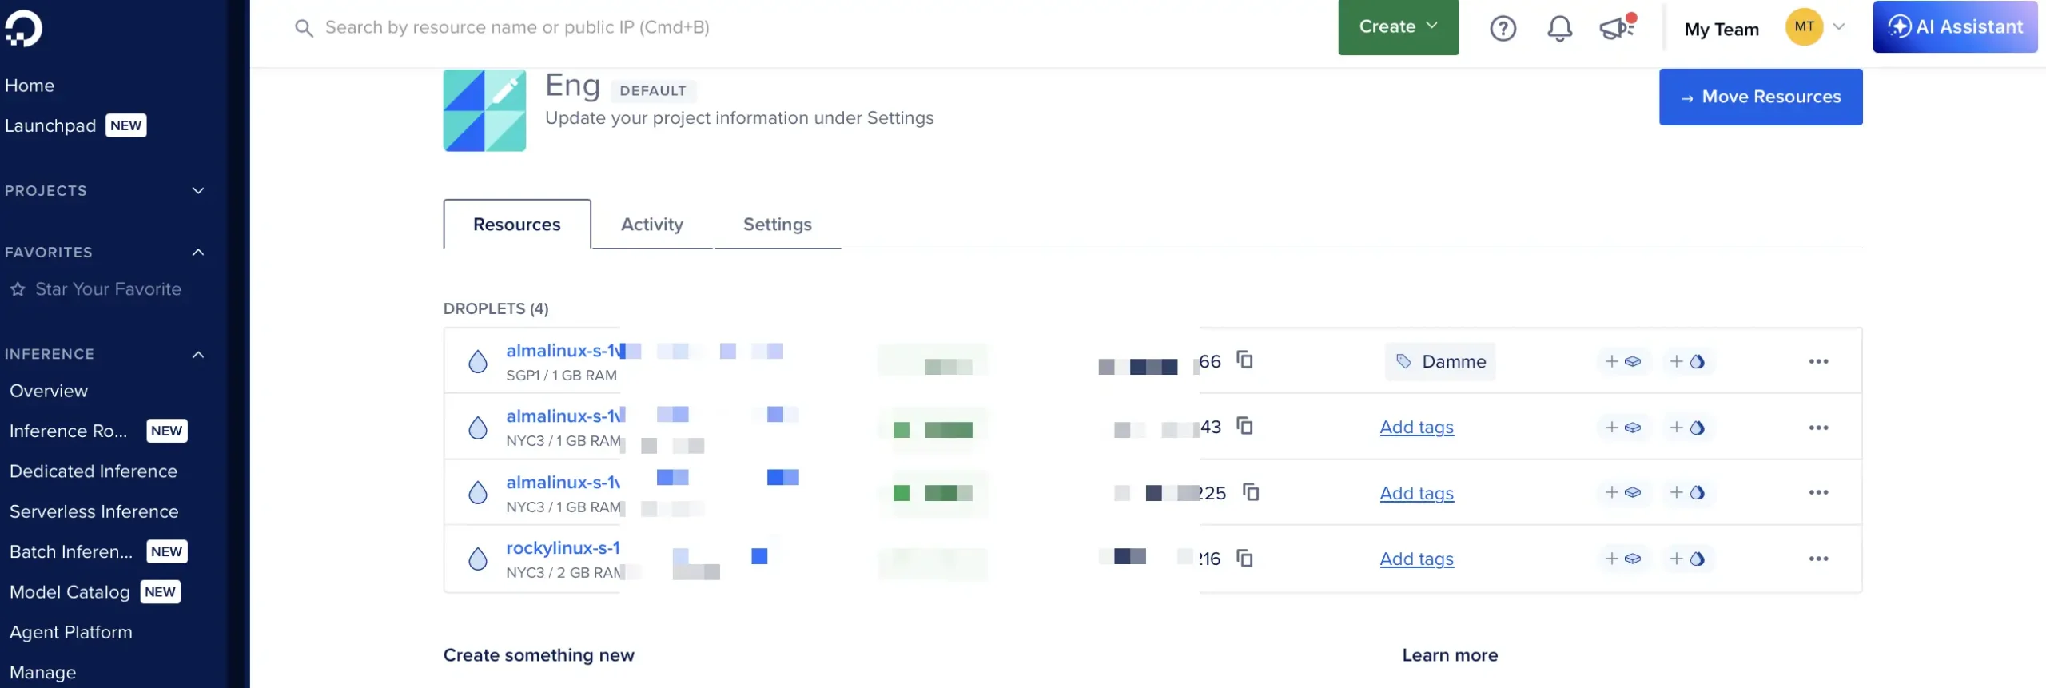
Task: Open Inference Router item
Action: tap(68, 431)
